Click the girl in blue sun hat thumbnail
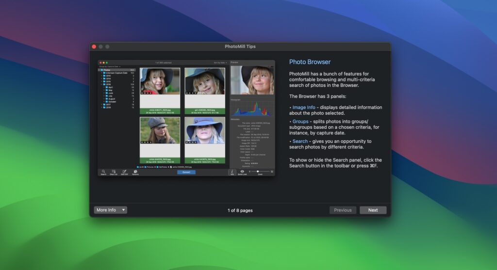497x270 pixels. 205,130
